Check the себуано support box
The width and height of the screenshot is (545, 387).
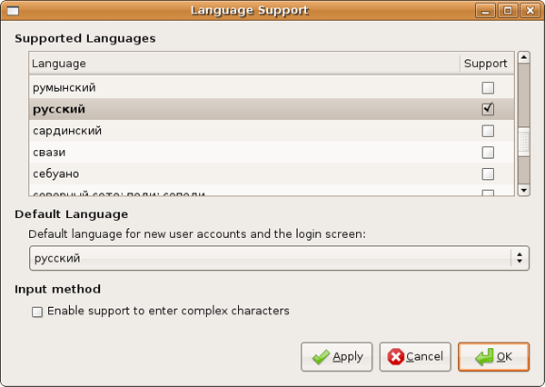(x=488, y=174)
